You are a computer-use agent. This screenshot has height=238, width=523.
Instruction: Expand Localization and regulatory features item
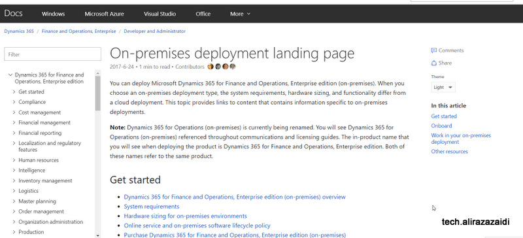tap(14, 143)
